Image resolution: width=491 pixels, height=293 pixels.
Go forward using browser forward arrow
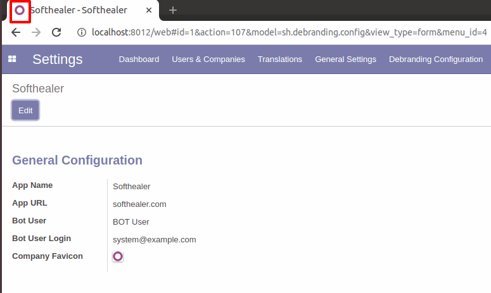(x=36, y=32)
